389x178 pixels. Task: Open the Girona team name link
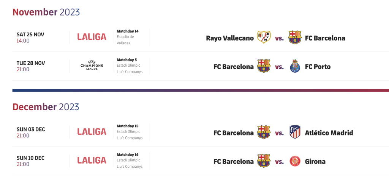pyautogui.click(x=315, y=162)
